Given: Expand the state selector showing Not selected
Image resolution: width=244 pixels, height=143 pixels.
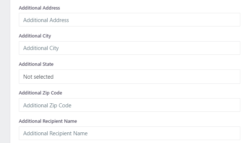Looking at the screenshot, I should [130, 76].
